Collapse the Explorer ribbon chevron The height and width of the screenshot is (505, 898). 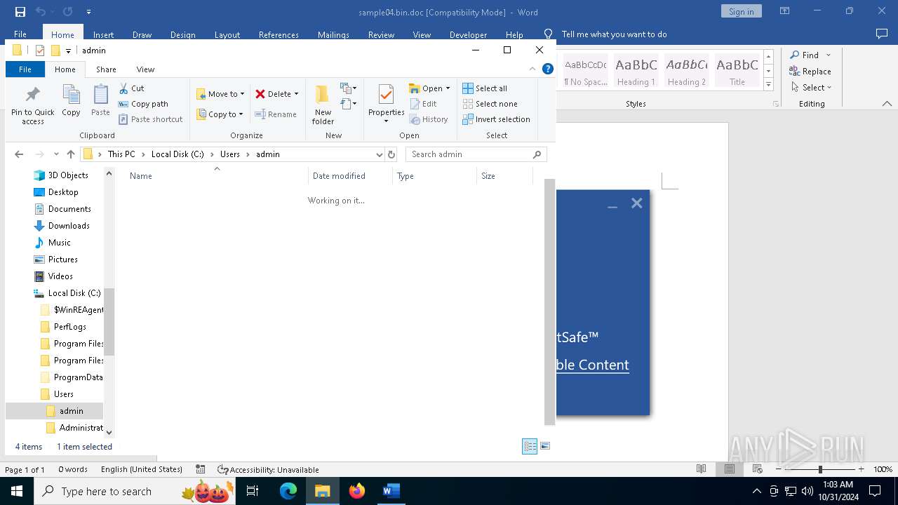pyautogui.click(x=532, y=69)
